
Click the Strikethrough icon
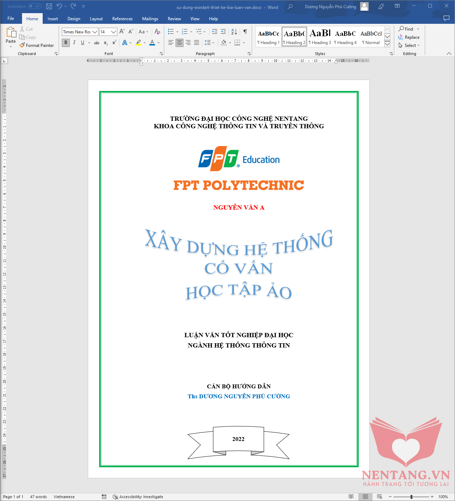pos(96,43)
